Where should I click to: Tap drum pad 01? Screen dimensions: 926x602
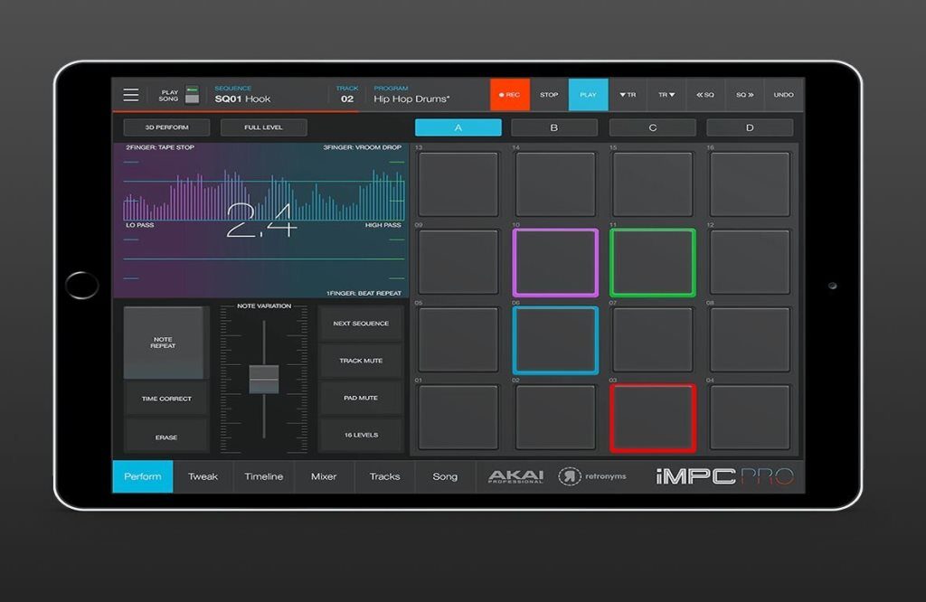click(x=458, y=418)
